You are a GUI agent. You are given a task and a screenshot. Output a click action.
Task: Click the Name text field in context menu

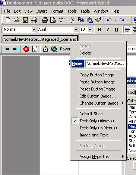(x=105, y=63)
